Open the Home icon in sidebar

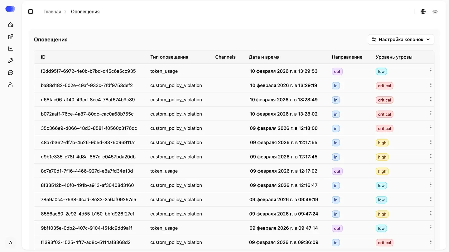click(11, 25)
